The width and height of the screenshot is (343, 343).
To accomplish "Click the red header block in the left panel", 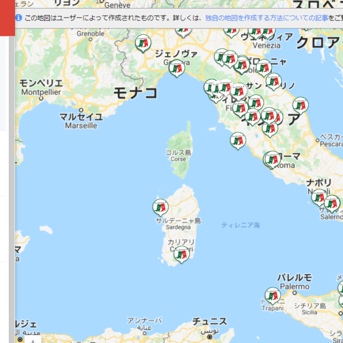I will [8, 18].
